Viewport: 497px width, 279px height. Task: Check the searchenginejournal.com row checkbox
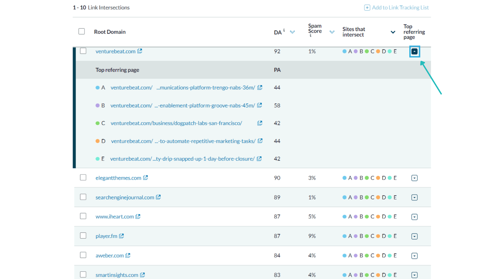tap(83, 197)
